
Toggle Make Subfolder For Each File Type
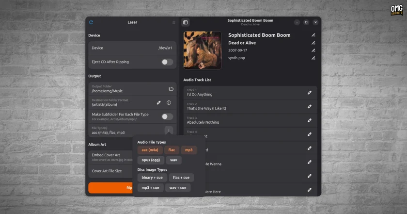(167, 116)
